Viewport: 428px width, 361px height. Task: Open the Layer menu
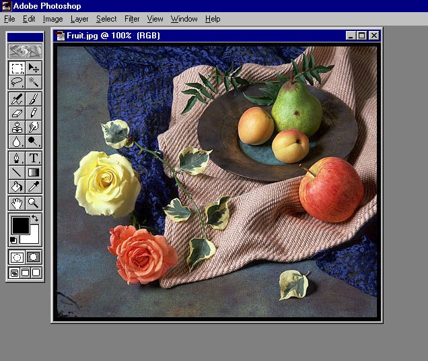click(x=79, y=19)
